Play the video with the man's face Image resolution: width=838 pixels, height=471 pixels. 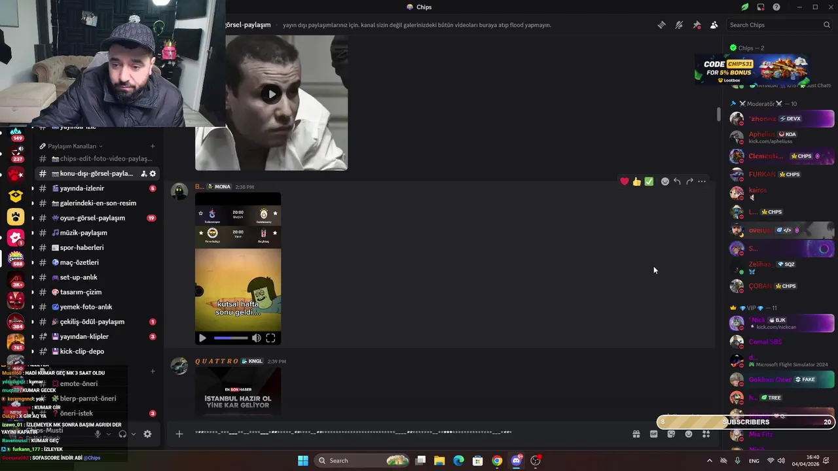tap(272, 94)
